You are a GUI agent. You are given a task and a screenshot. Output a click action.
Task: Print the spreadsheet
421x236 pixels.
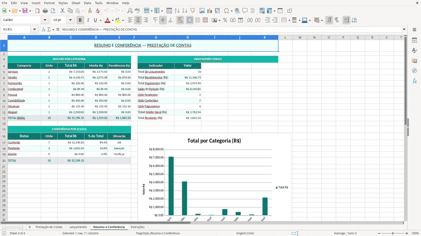point(45,11)
